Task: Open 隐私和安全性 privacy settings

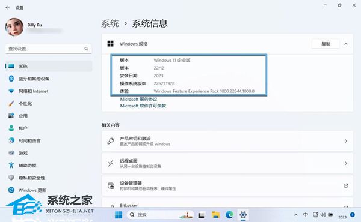Action: tap(48, 178)
